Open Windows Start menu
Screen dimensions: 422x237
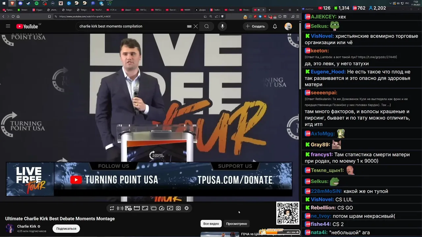4,3
